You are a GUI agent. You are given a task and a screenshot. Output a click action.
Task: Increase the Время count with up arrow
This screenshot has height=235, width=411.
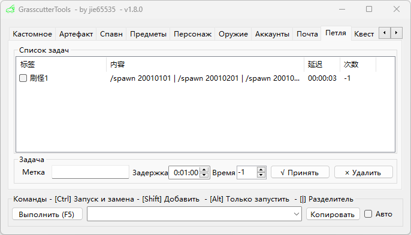pyautogui.click(x=261, y=170)
